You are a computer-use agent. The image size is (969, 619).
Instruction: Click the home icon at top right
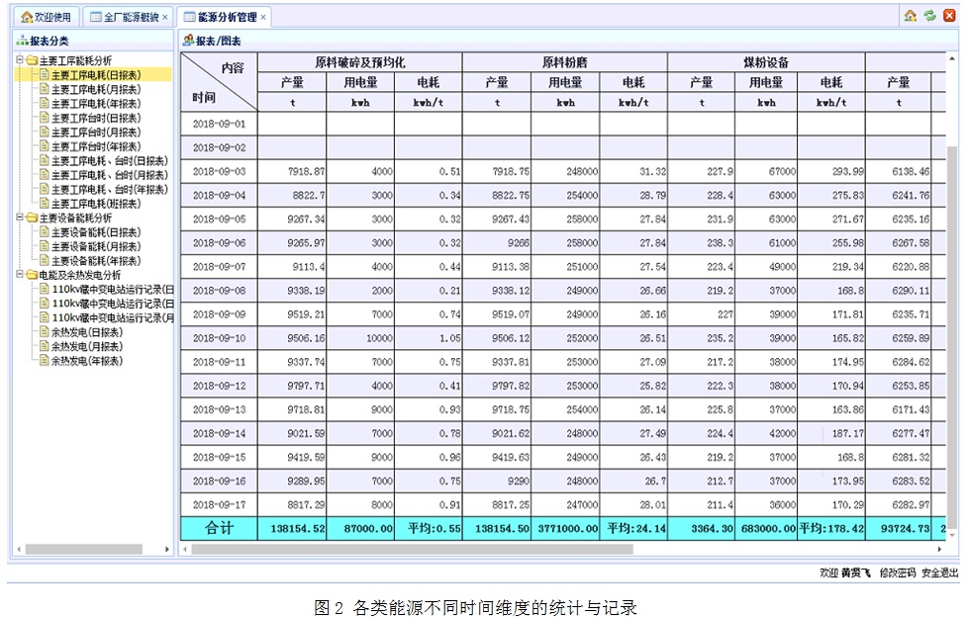[911, 16]
